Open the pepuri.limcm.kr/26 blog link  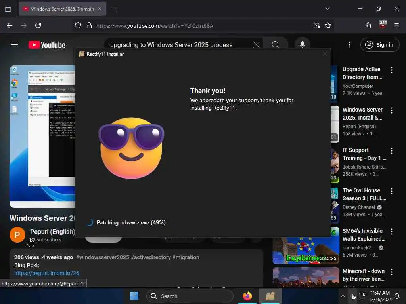(47, 273)
